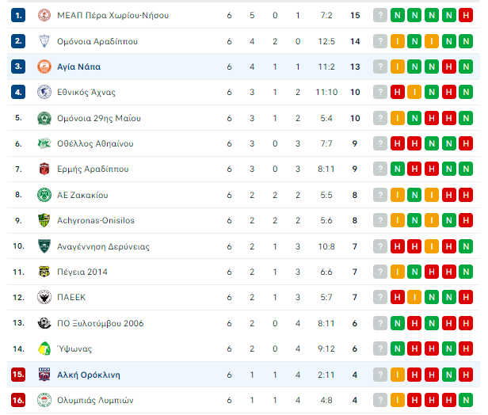Click the grey upcoming match box for ΜΕΑΠ
Image resolution: width=488 pixels, height=415 pixels.
coord(380,15)
